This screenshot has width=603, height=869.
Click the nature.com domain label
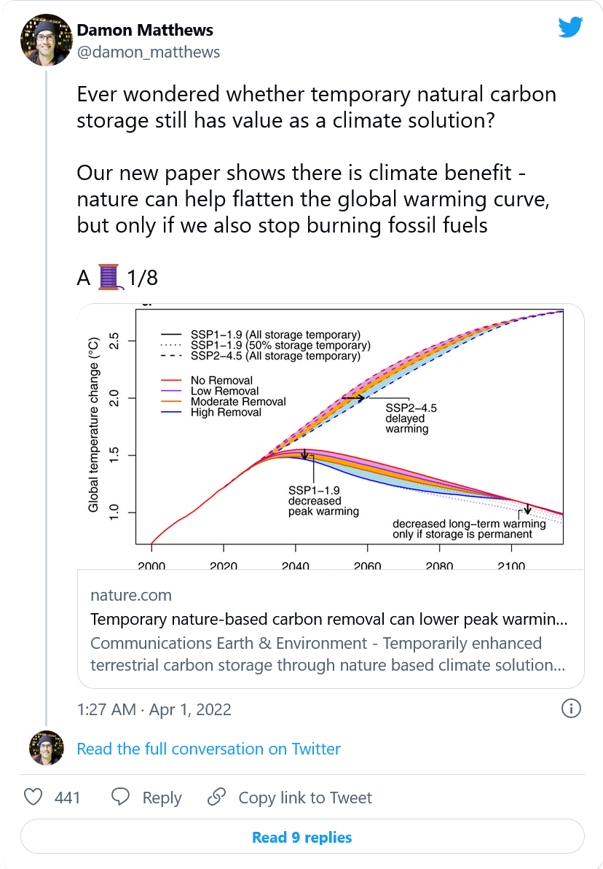tap(130, 595)
